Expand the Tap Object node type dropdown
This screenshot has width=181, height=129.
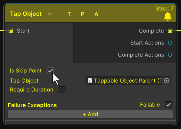point(50,14)
